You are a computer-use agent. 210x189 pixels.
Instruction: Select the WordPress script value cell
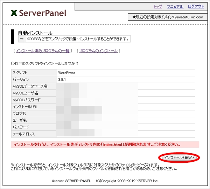[x=126, y=73]
